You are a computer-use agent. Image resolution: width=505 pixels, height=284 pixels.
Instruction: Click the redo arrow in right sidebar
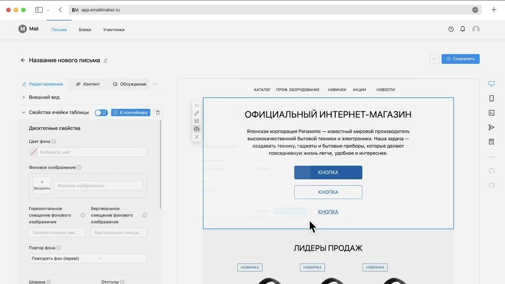491,185
